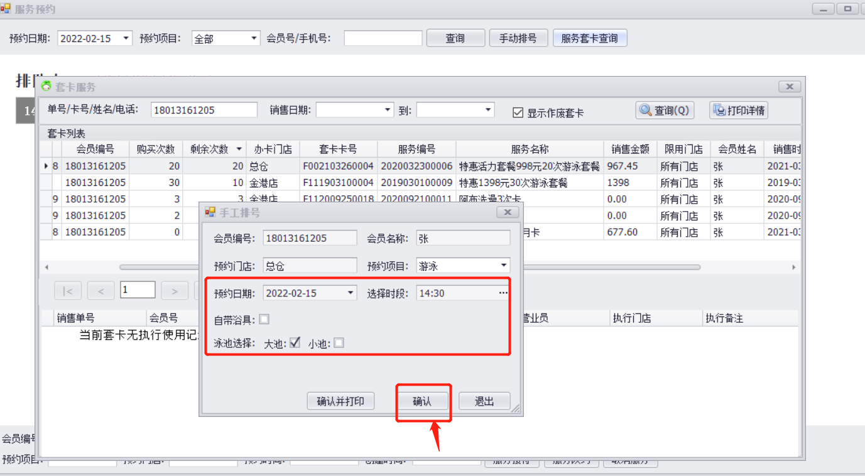Go to first page of card list
Viewport: 865px width, 476px height.
click(68, 291)
